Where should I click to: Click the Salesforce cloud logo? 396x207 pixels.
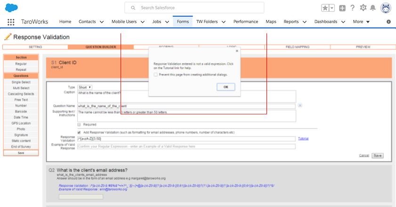[x=11, y=8]
